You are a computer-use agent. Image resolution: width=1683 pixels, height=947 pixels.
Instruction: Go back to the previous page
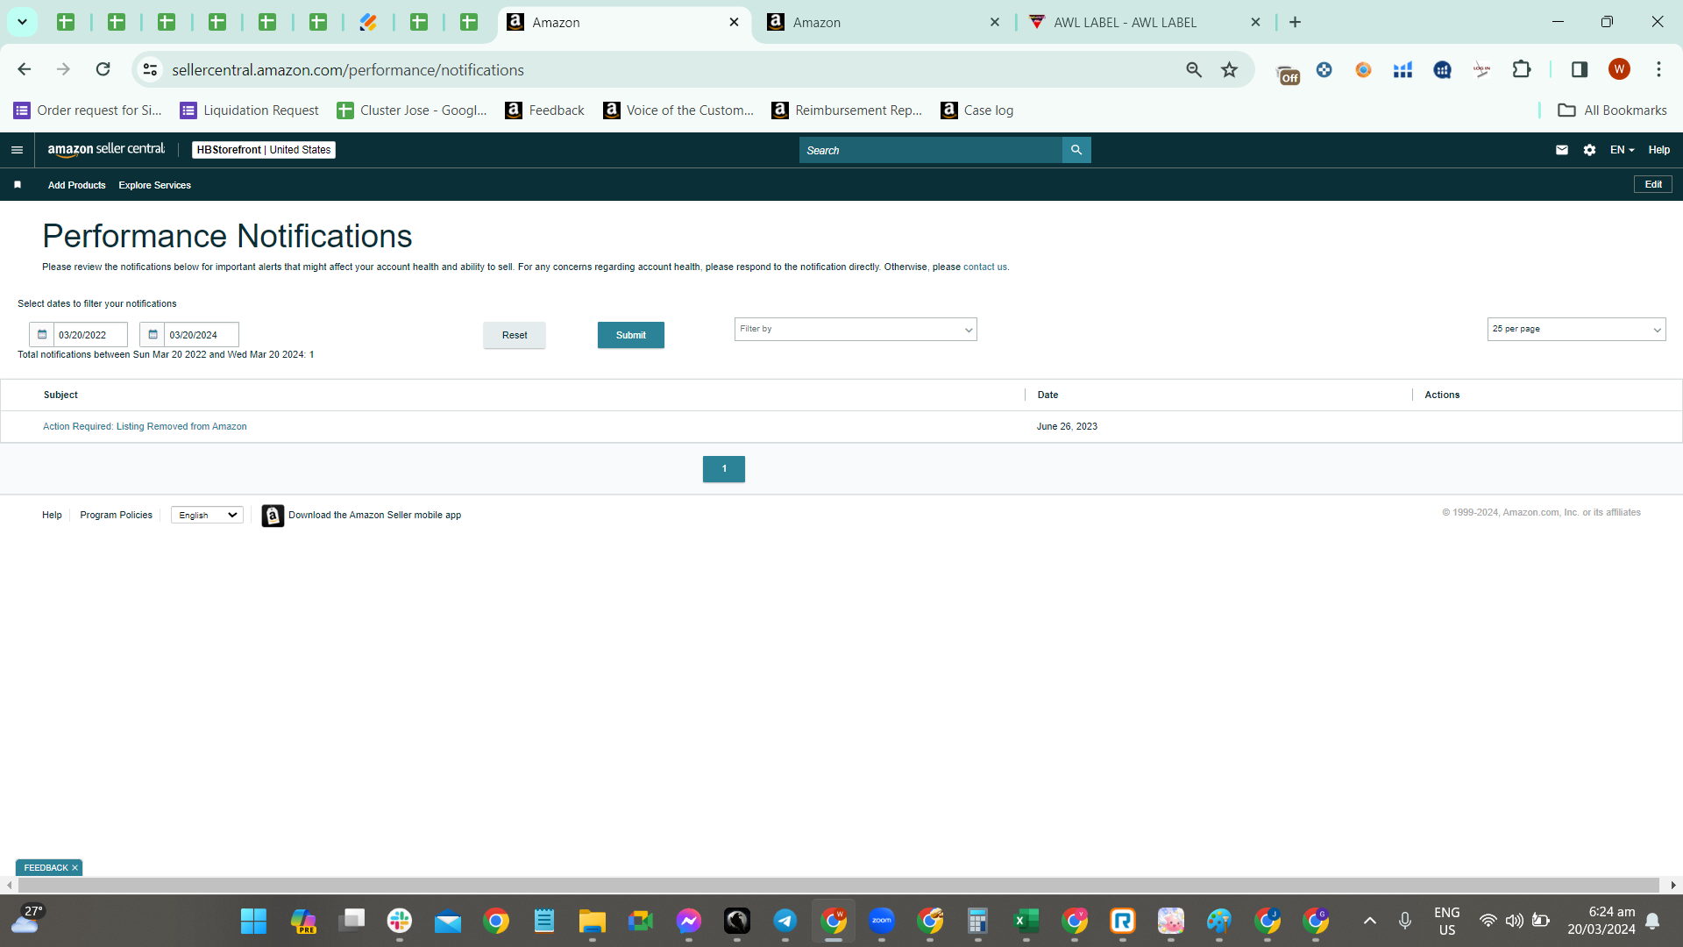click(25, 69)
